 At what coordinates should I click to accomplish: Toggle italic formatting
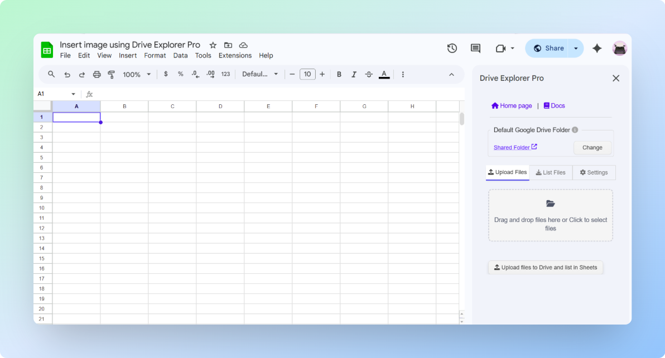pos(354,74)
